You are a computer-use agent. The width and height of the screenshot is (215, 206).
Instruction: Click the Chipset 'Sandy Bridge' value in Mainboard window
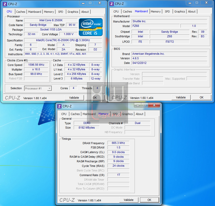point(169,32)
